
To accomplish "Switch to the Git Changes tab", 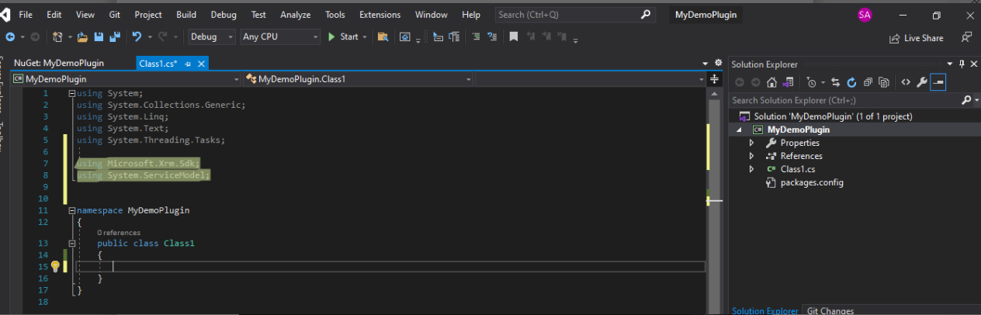I will (830, 310).
